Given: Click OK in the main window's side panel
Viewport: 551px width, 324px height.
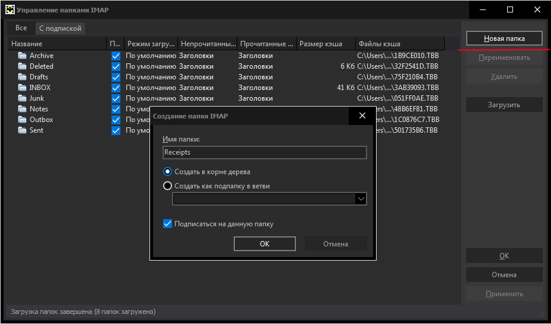Looking at the screenshot, I should point(504,256).
